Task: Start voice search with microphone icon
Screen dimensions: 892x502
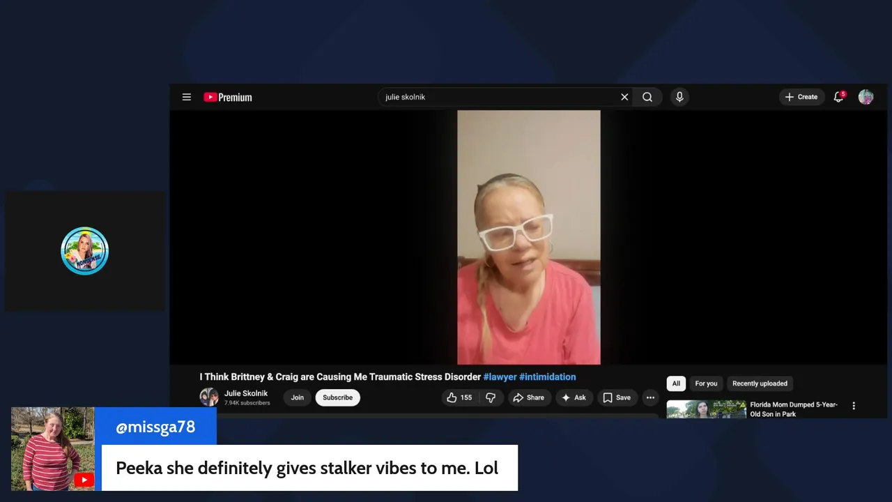Action: (679, 97)
